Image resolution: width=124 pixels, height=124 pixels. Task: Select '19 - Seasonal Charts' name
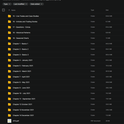[21, 38]
